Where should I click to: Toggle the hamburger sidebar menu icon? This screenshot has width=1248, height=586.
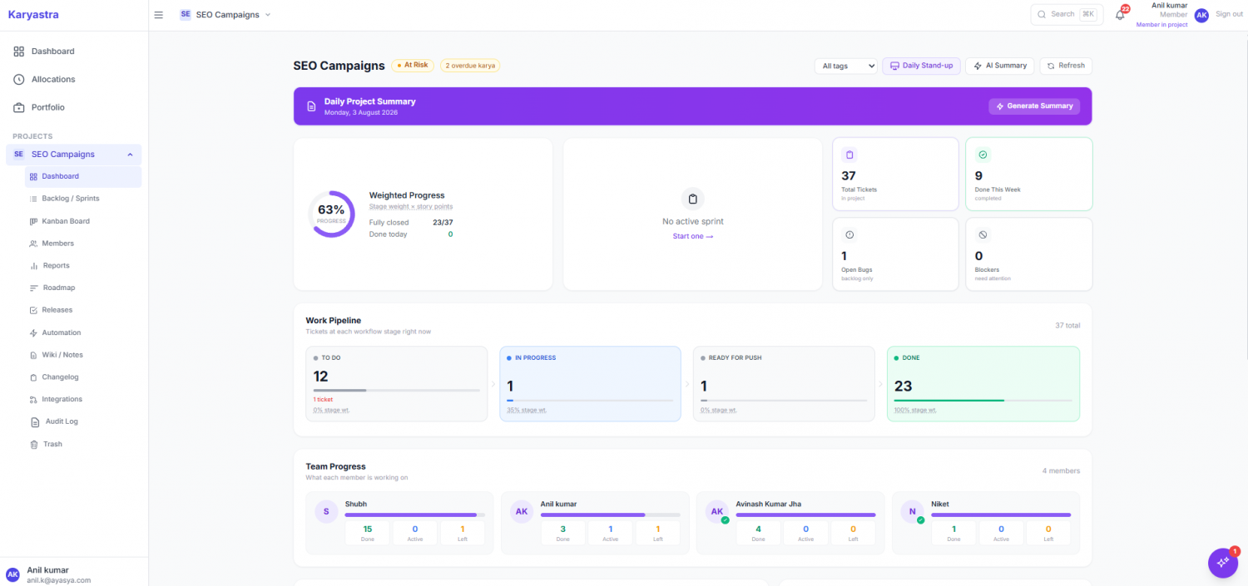[159, 15]
